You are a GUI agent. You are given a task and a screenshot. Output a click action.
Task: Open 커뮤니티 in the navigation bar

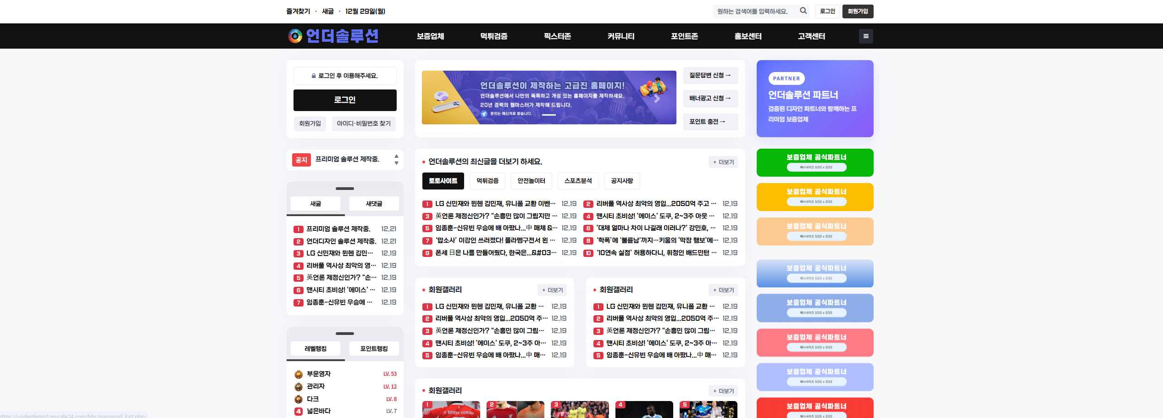620,36
